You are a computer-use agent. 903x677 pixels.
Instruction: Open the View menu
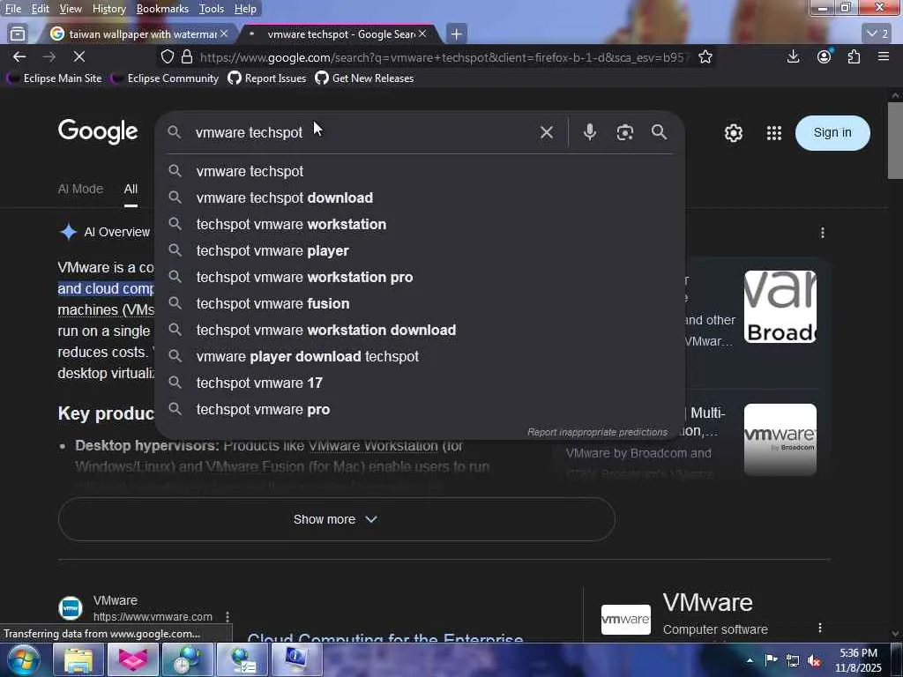click(x=71, y=9)
